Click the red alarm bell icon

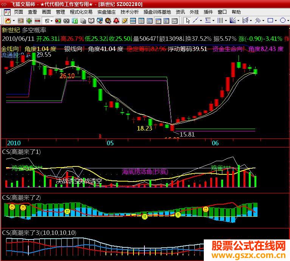116,21
